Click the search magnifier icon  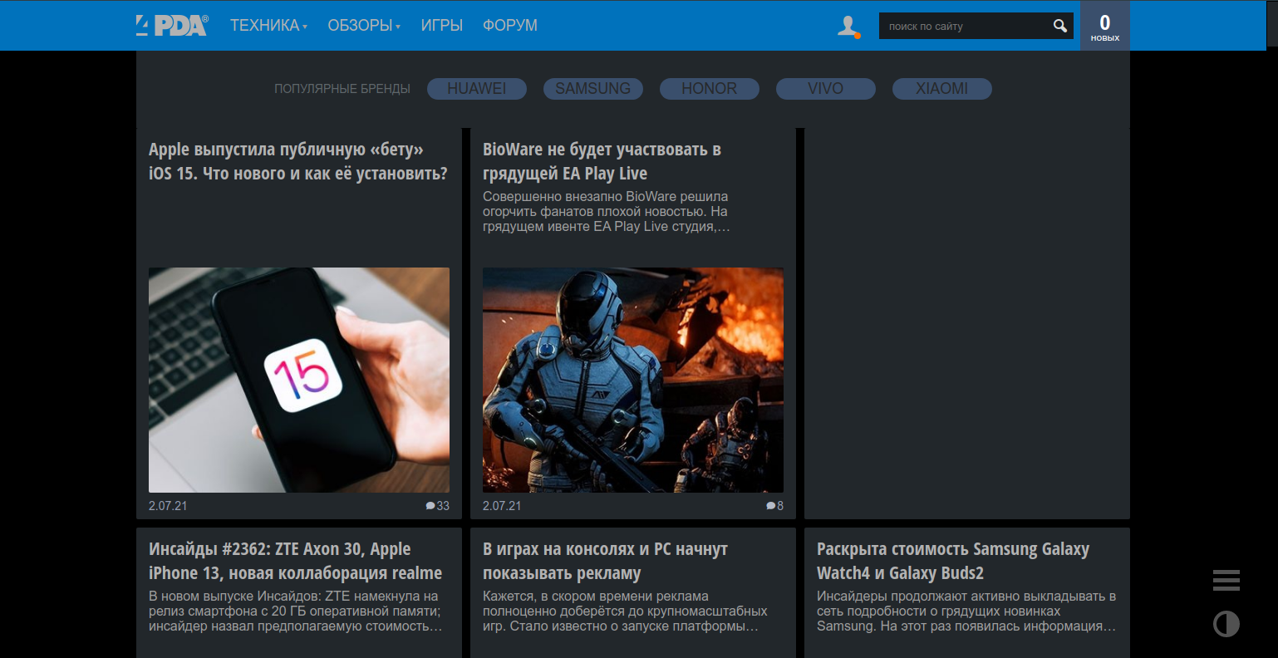pos(1059,26)
